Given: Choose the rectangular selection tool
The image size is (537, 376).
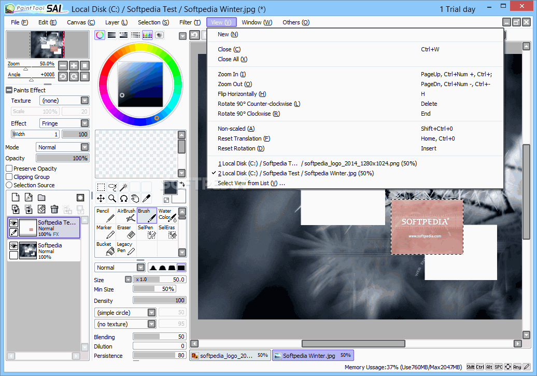Looking at the screenshot, I should [101, 187].
